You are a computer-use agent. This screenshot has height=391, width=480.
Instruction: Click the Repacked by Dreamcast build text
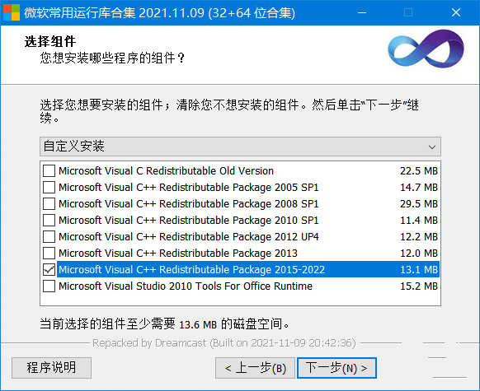coord(224,343)
